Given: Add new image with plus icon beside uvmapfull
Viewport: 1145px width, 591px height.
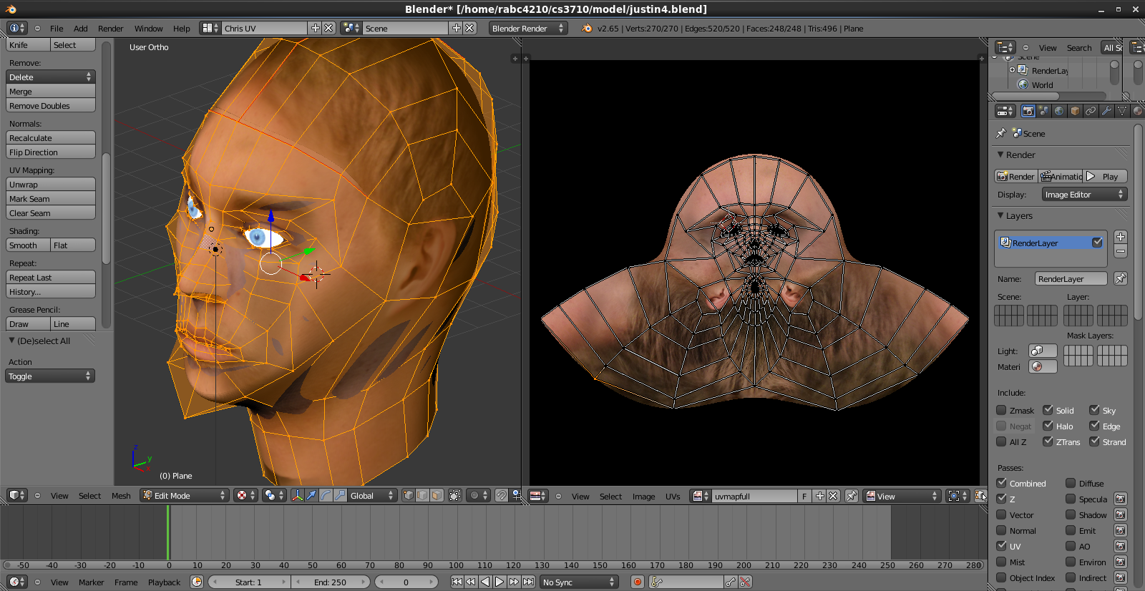Looking at the screenshot, I should (x=820, y=496).
